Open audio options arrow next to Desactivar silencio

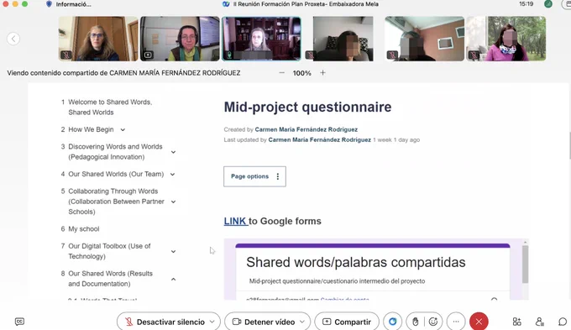(212, 322)
